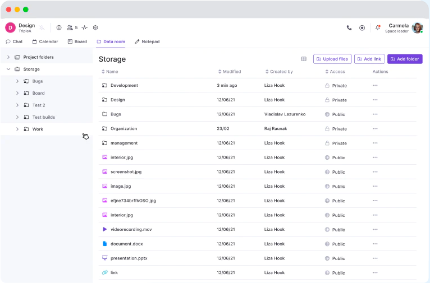The width and height of the screenshot is (430, 283).
Task: Open the videorecording.mov file
Action: pyautogui.click(x=131, y=229)
